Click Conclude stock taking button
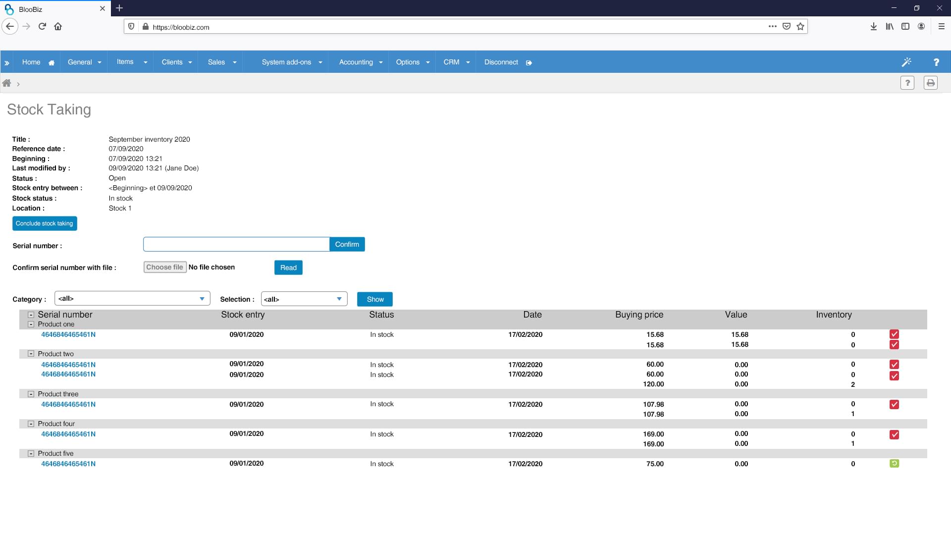The width and height of the screenshot is (951, 535). click(45, 223)
